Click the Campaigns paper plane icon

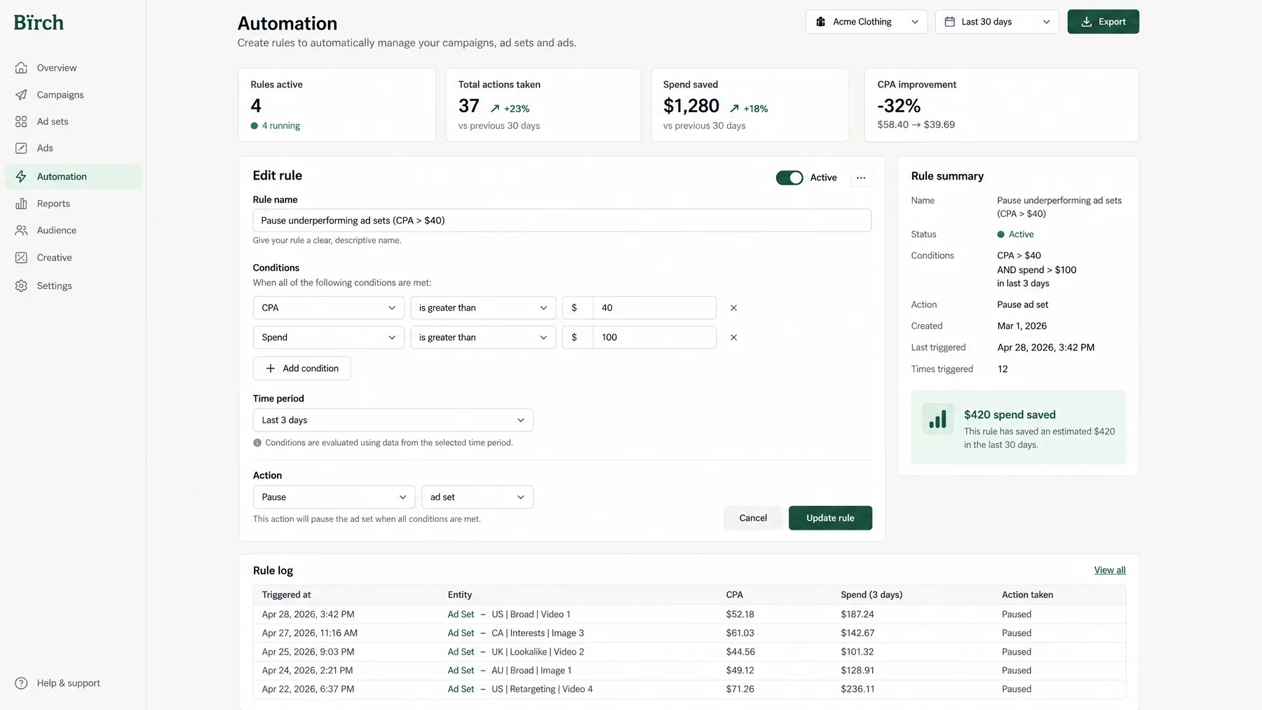pos(22,95)
